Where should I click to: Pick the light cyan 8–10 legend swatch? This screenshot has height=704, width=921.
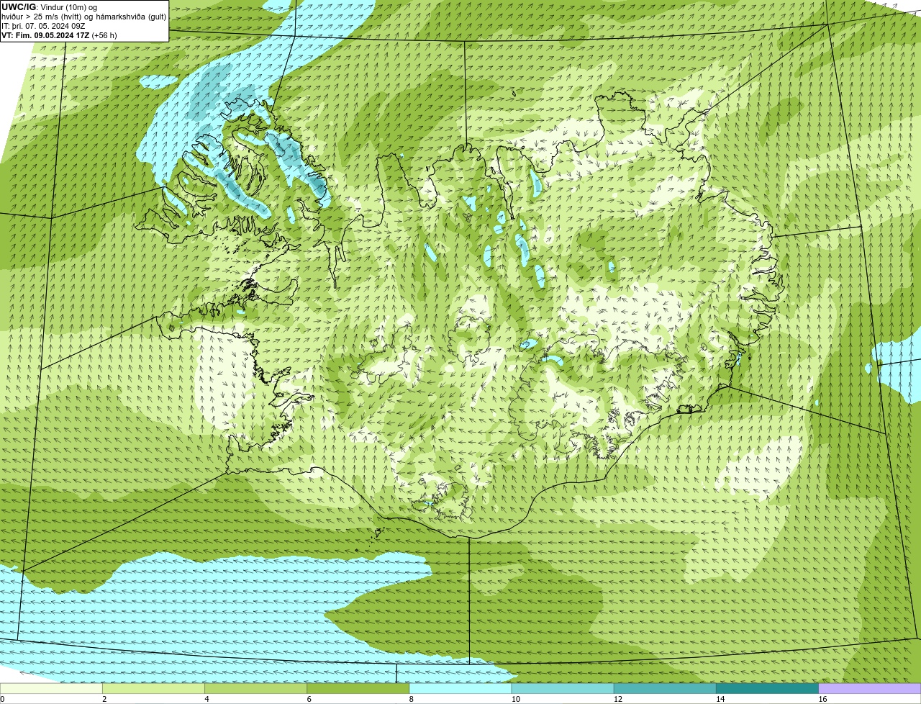tap(460, 689)
